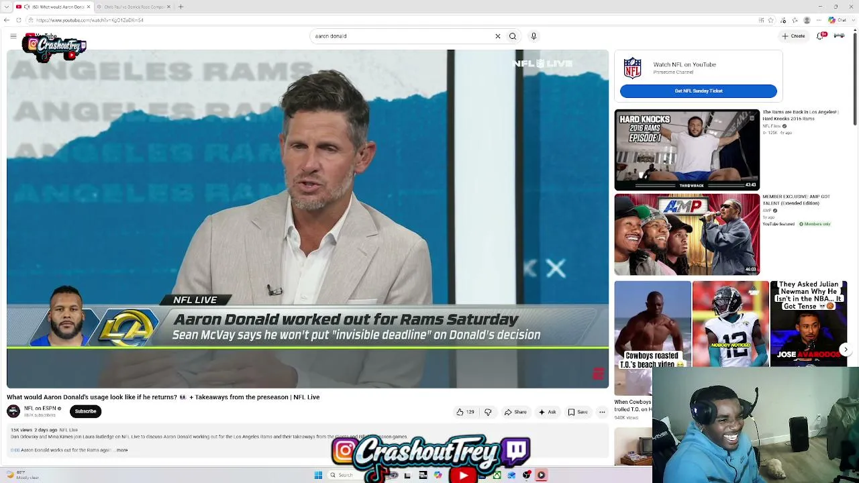Open more actions ellipsis under the video
Viewport: 859px width, 483px height.
(x=602, y=412)
